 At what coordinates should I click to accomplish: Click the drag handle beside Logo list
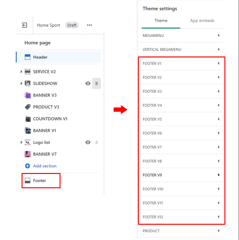(97, 143)
